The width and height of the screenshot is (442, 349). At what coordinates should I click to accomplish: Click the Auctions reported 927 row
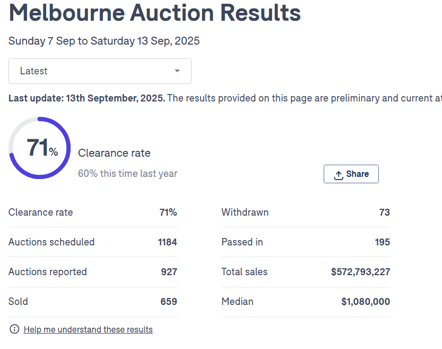(x=93, y=272)
